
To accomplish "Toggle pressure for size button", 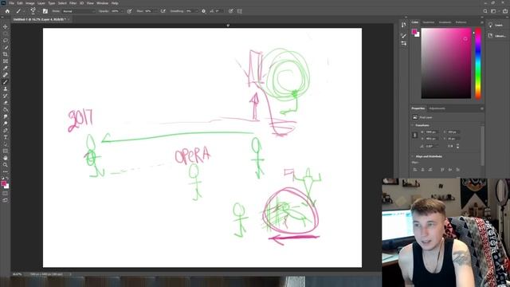I will coord(230,11).
